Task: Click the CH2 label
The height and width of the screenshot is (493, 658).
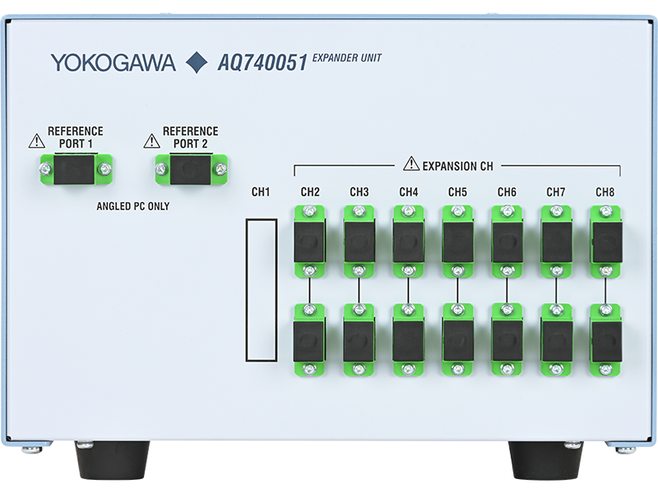Action: coord(310,192)
